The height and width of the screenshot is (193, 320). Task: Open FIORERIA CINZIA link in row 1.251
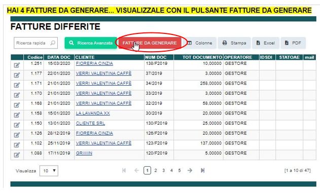point(94,64)
